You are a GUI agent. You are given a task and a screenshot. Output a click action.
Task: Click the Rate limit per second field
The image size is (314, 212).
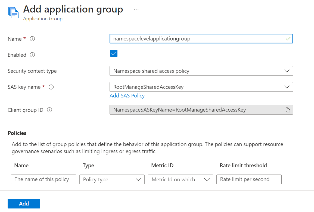pyautogui.click(x=249, y=179)
